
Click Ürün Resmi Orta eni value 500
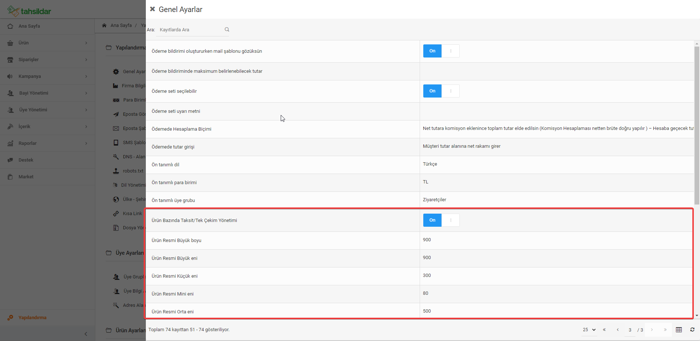point(427,311)
